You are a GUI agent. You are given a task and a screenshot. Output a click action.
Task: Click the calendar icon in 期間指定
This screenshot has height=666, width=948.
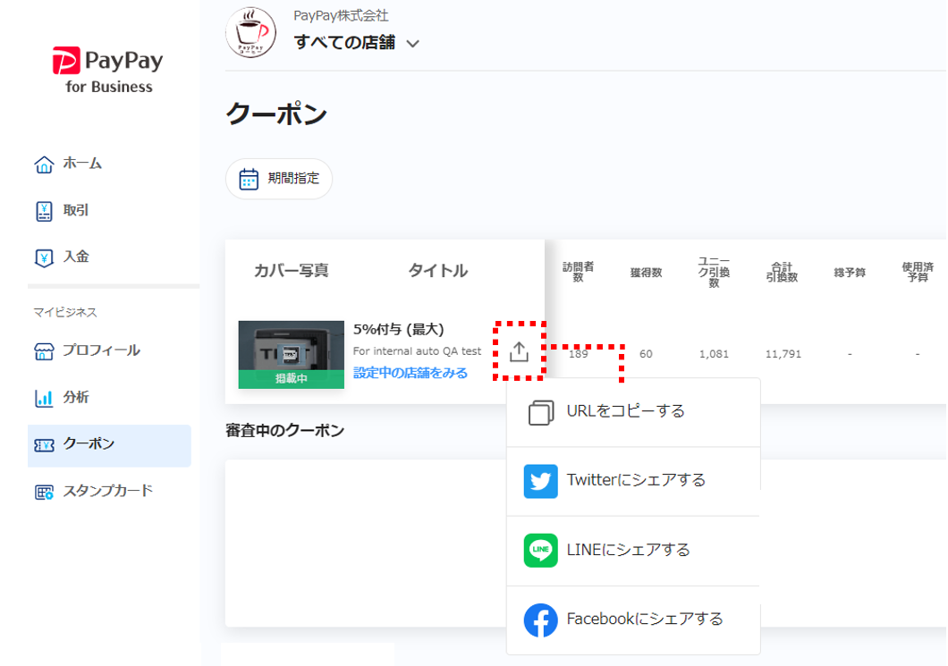(x=249, y=179)
